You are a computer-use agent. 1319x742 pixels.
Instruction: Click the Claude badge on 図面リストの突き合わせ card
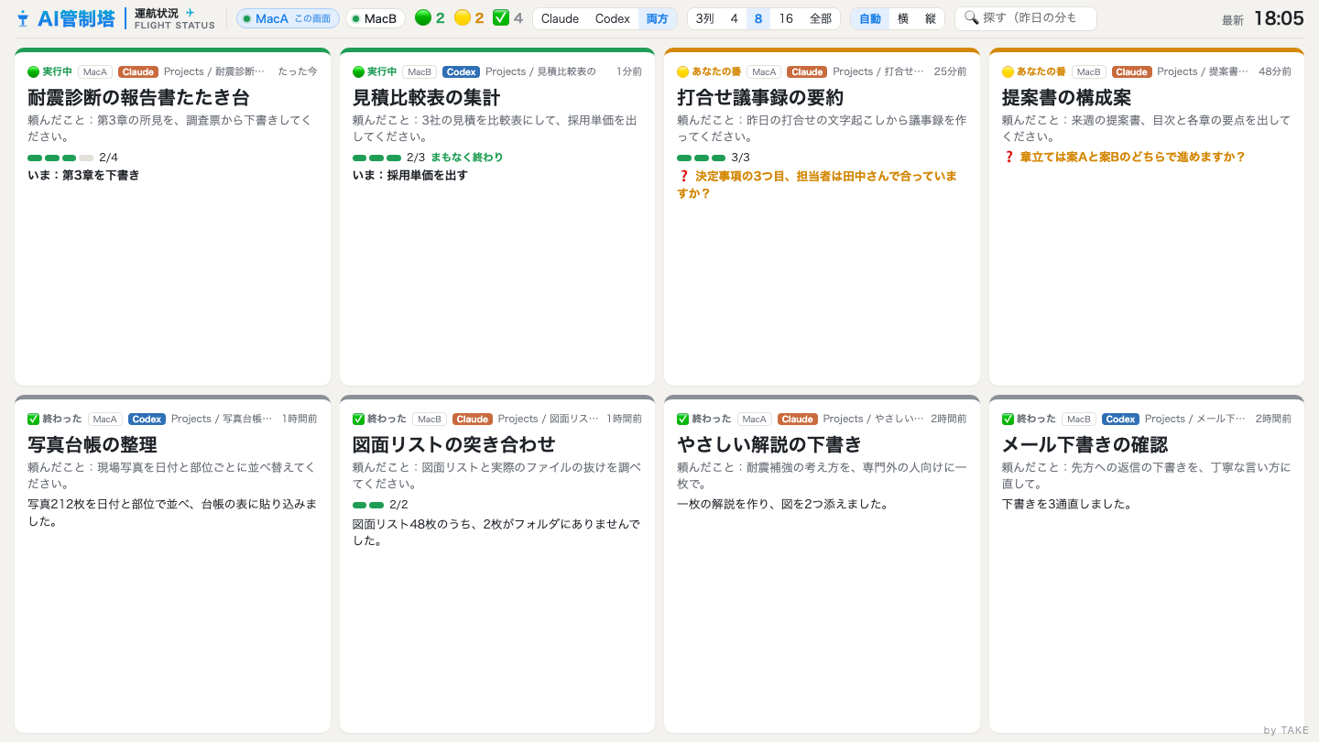[x=473, y=419]
